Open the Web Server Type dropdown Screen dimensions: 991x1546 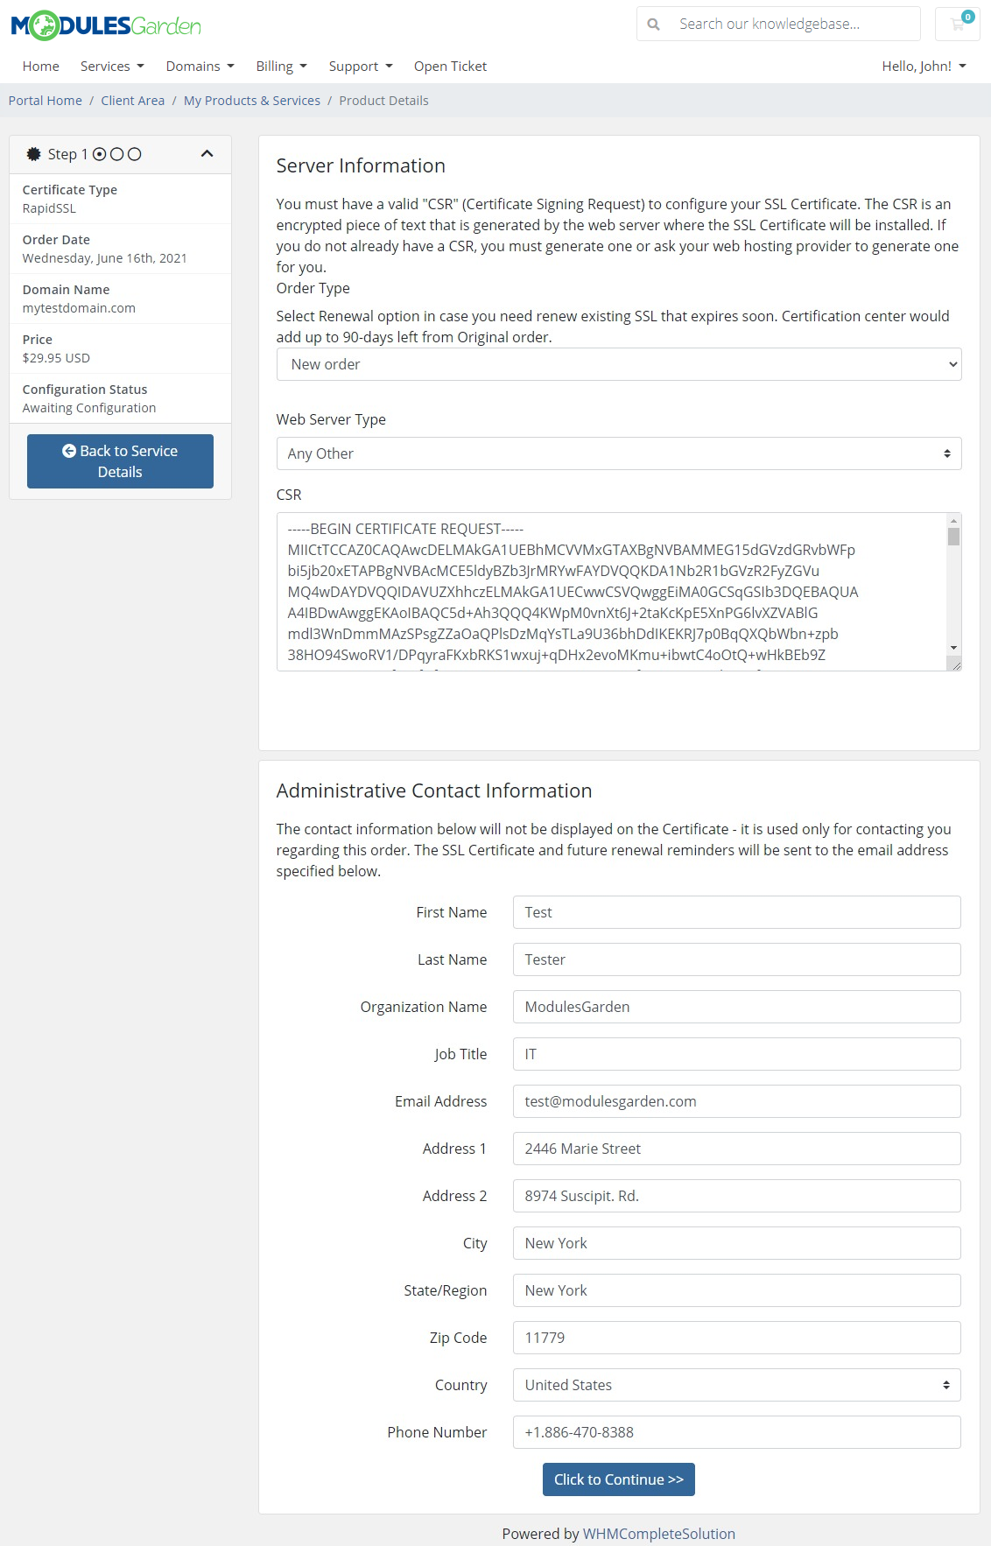(x=618, y=453)
